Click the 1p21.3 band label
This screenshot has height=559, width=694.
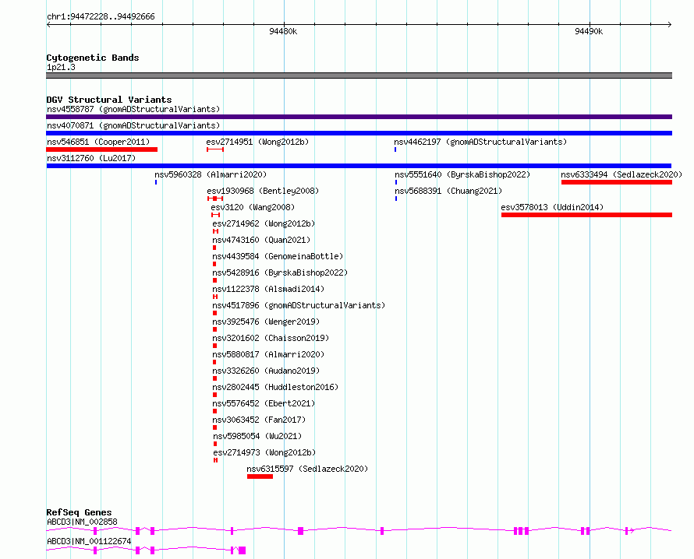coord(61,67)
